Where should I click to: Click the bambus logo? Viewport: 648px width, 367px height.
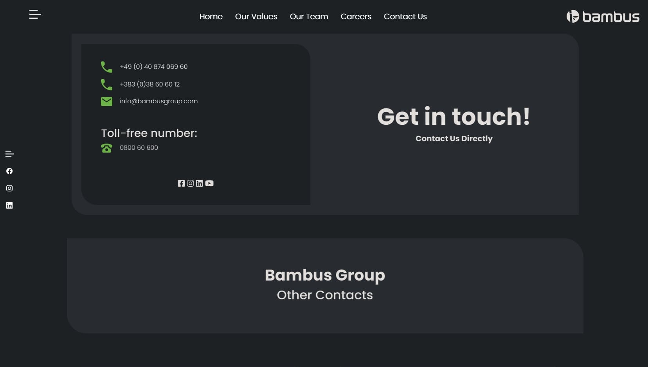(603, 16)
